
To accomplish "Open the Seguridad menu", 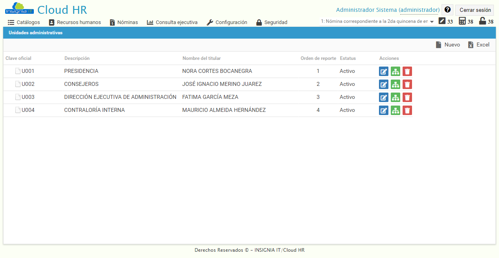I will (272, 22).
